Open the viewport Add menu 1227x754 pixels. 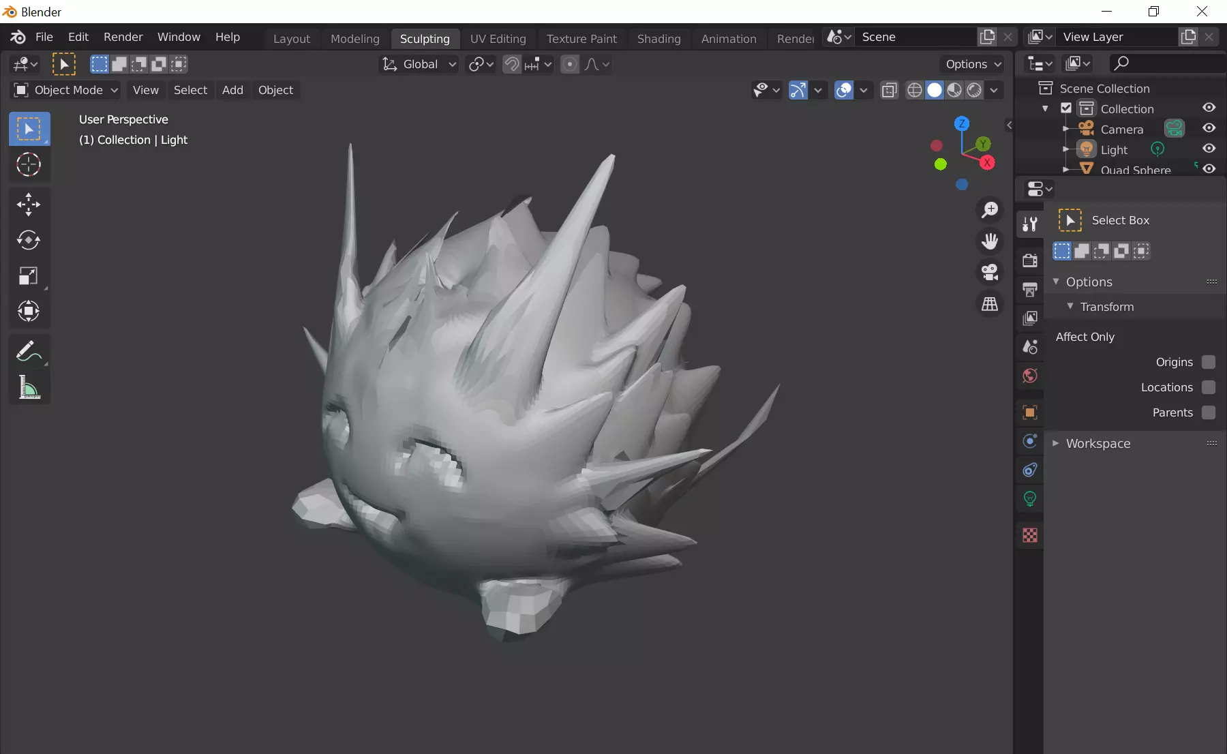point(232,90)
